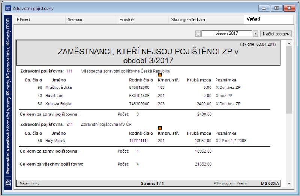
Task: Click employee name Holý Marek
Action: 55,141
